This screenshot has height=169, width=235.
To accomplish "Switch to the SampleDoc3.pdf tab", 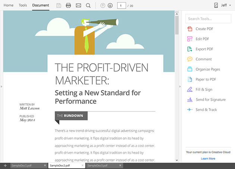I will click(97, 165).
